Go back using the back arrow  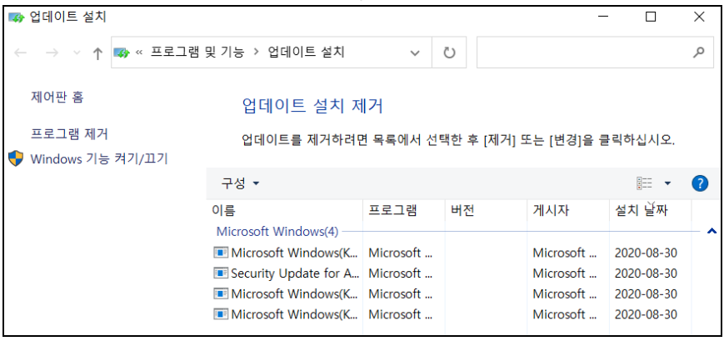point(20,53)
